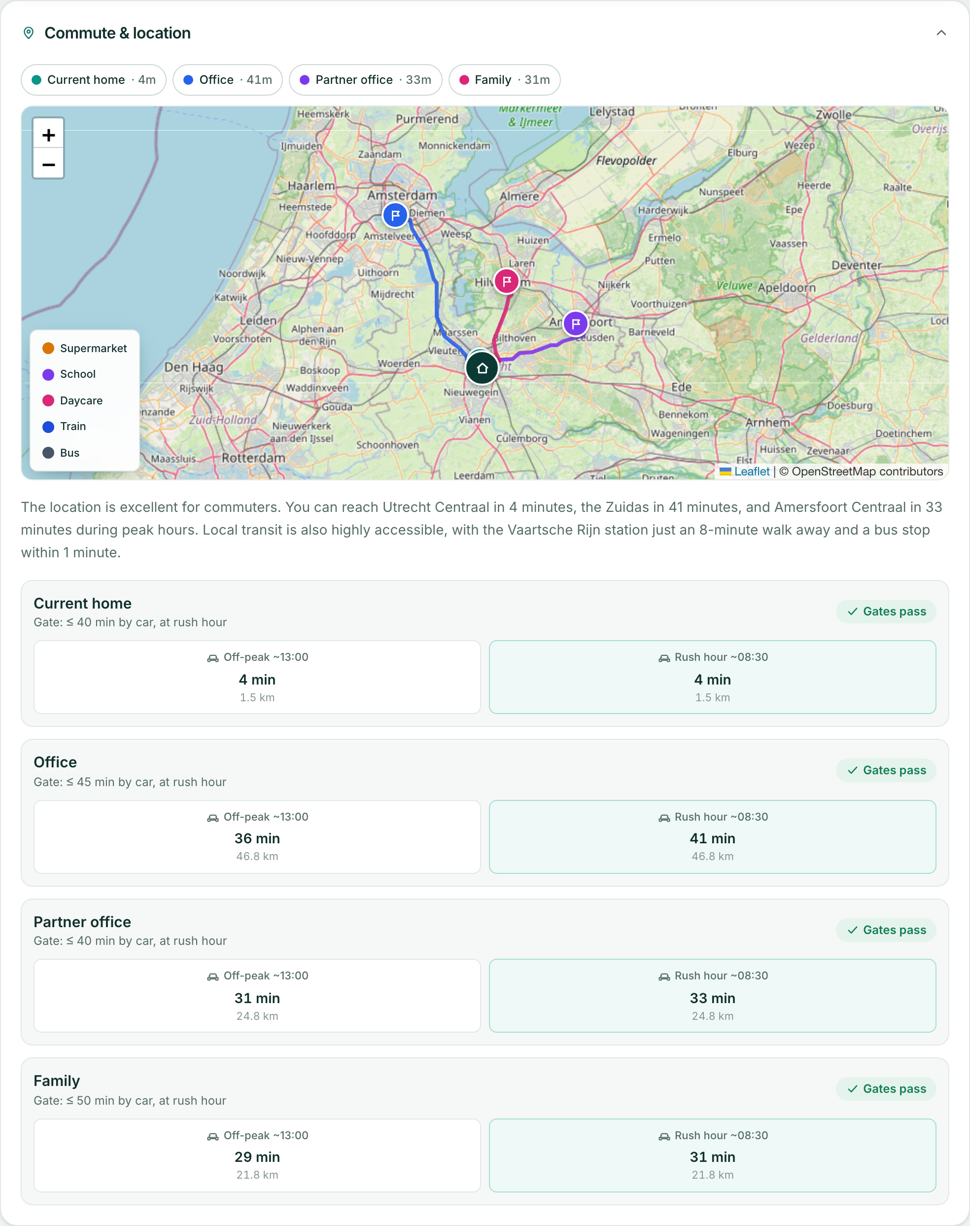
Task: Click car icon in Partner office Off-peak card
Action: click(x=212, y=976)
